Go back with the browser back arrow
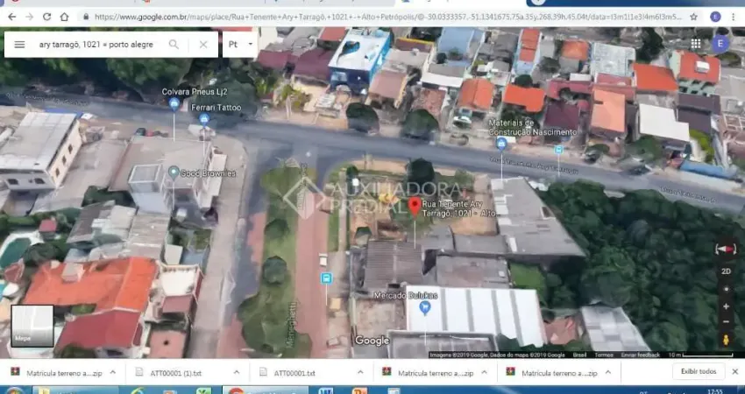The height and width of the screenshot is (394, 745). pos(12,18)
